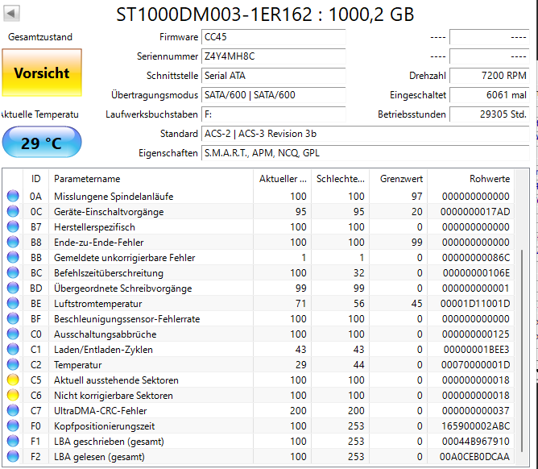Viewport: 538px width, 469px height.
Task: Click the raw value 00044B967910
Action: (x=475, y=441)
